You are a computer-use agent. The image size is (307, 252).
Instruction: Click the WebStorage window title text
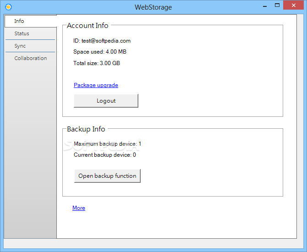click(x=153, y=7)
